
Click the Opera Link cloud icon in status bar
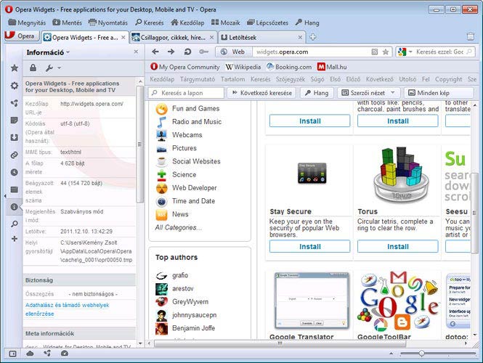(x=30, y=354)
